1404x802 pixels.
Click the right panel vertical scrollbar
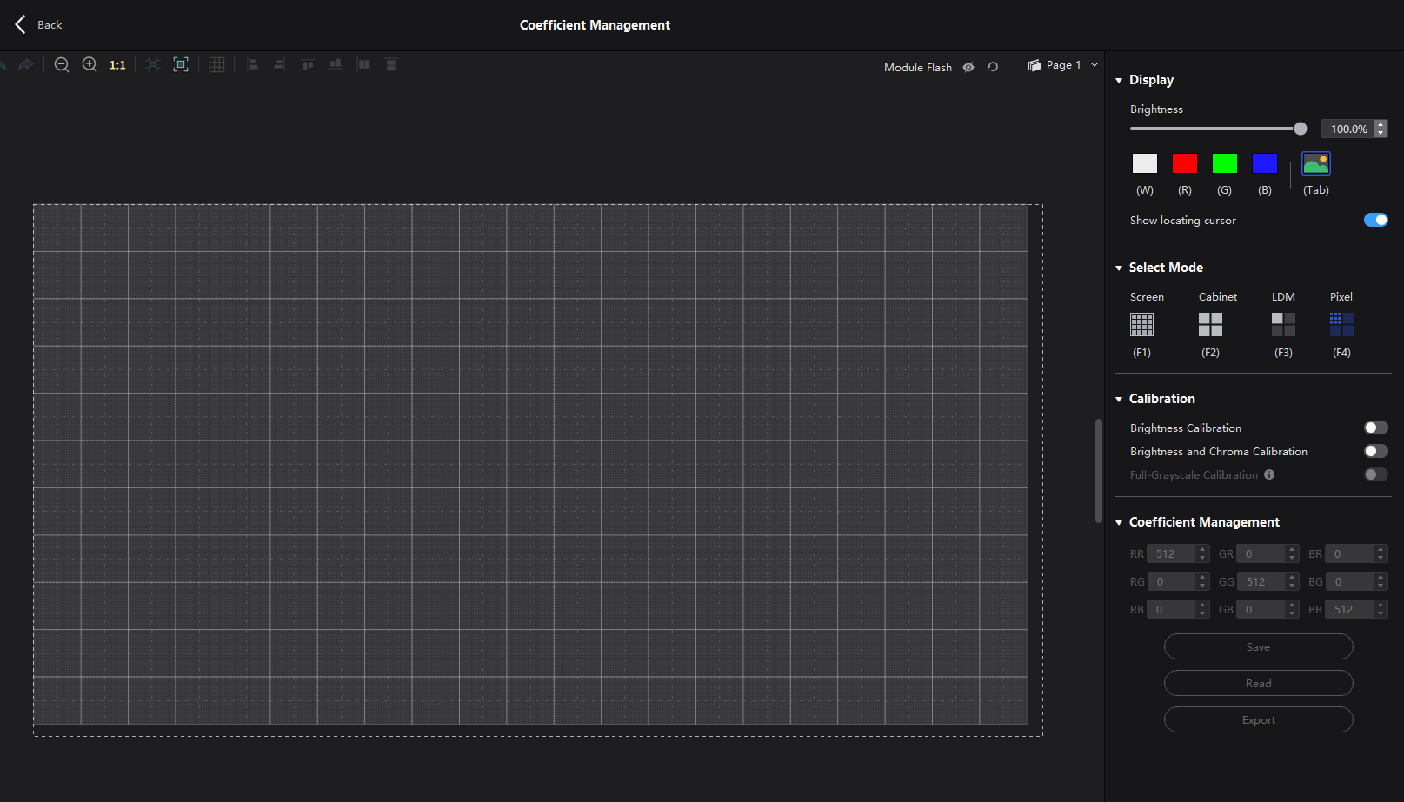pyautogui.click(x=1099, y=471)
